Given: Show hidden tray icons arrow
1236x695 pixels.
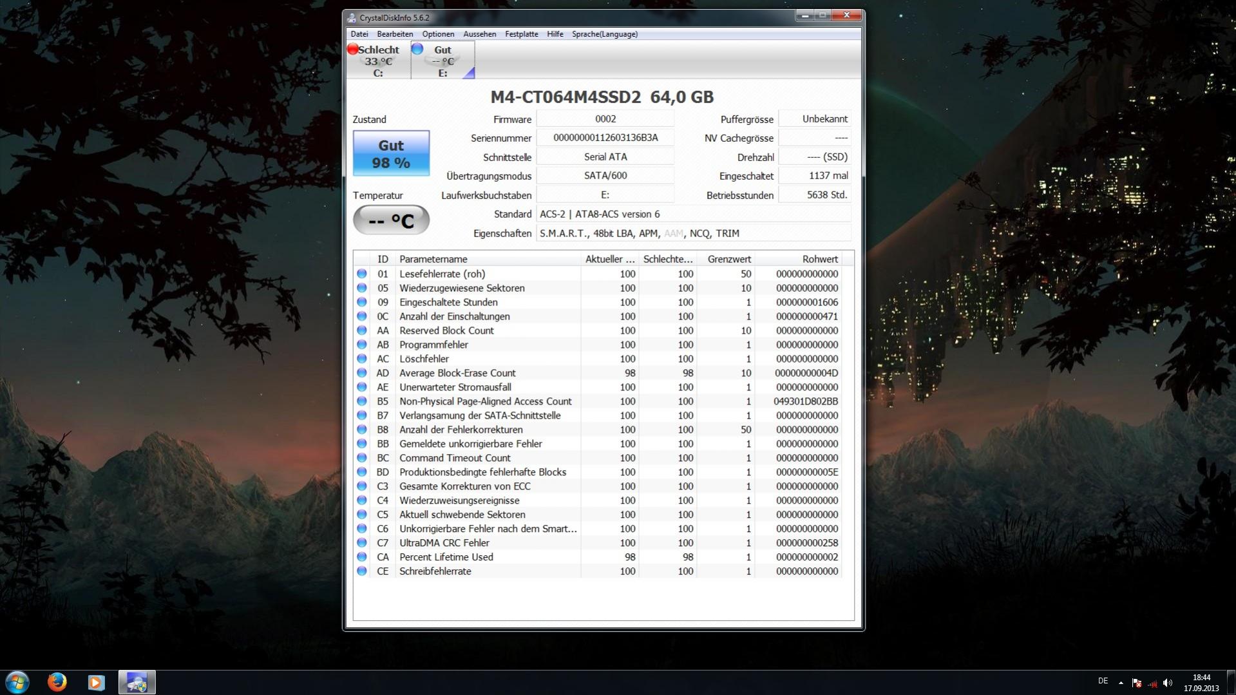Looking at the screenshot, I should tap(1121, 682).
